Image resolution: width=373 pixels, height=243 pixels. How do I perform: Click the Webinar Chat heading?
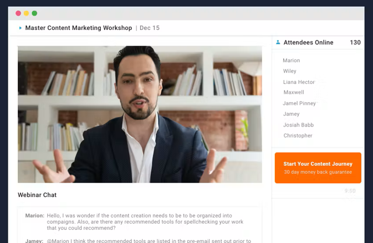37,195
